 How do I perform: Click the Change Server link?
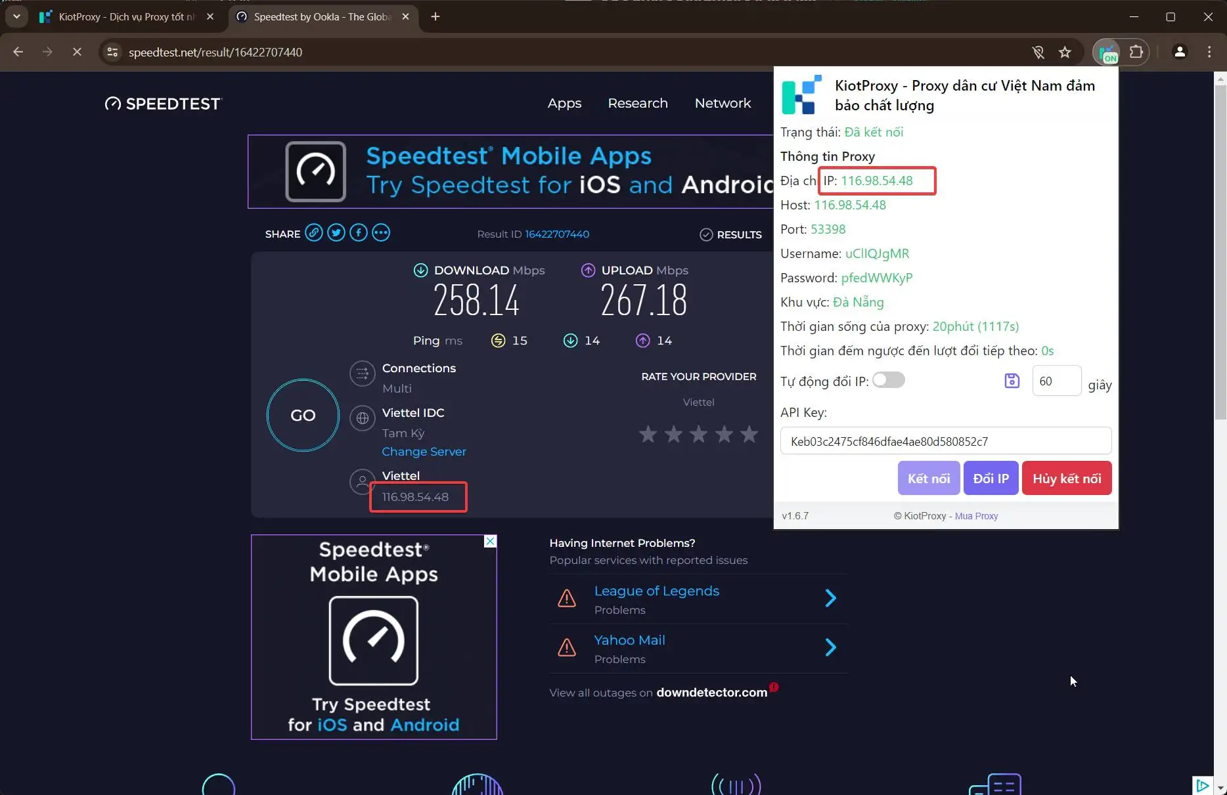[x=424, y=452]
